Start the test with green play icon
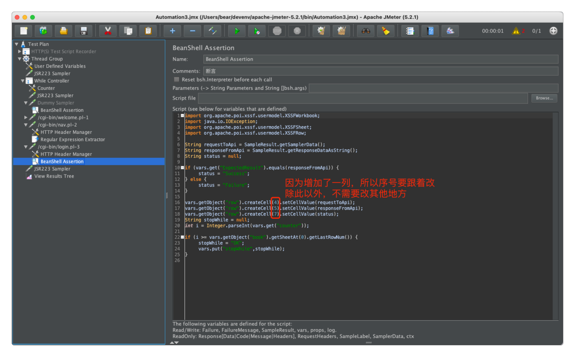 pyautogui.click(x=237, y=31)
